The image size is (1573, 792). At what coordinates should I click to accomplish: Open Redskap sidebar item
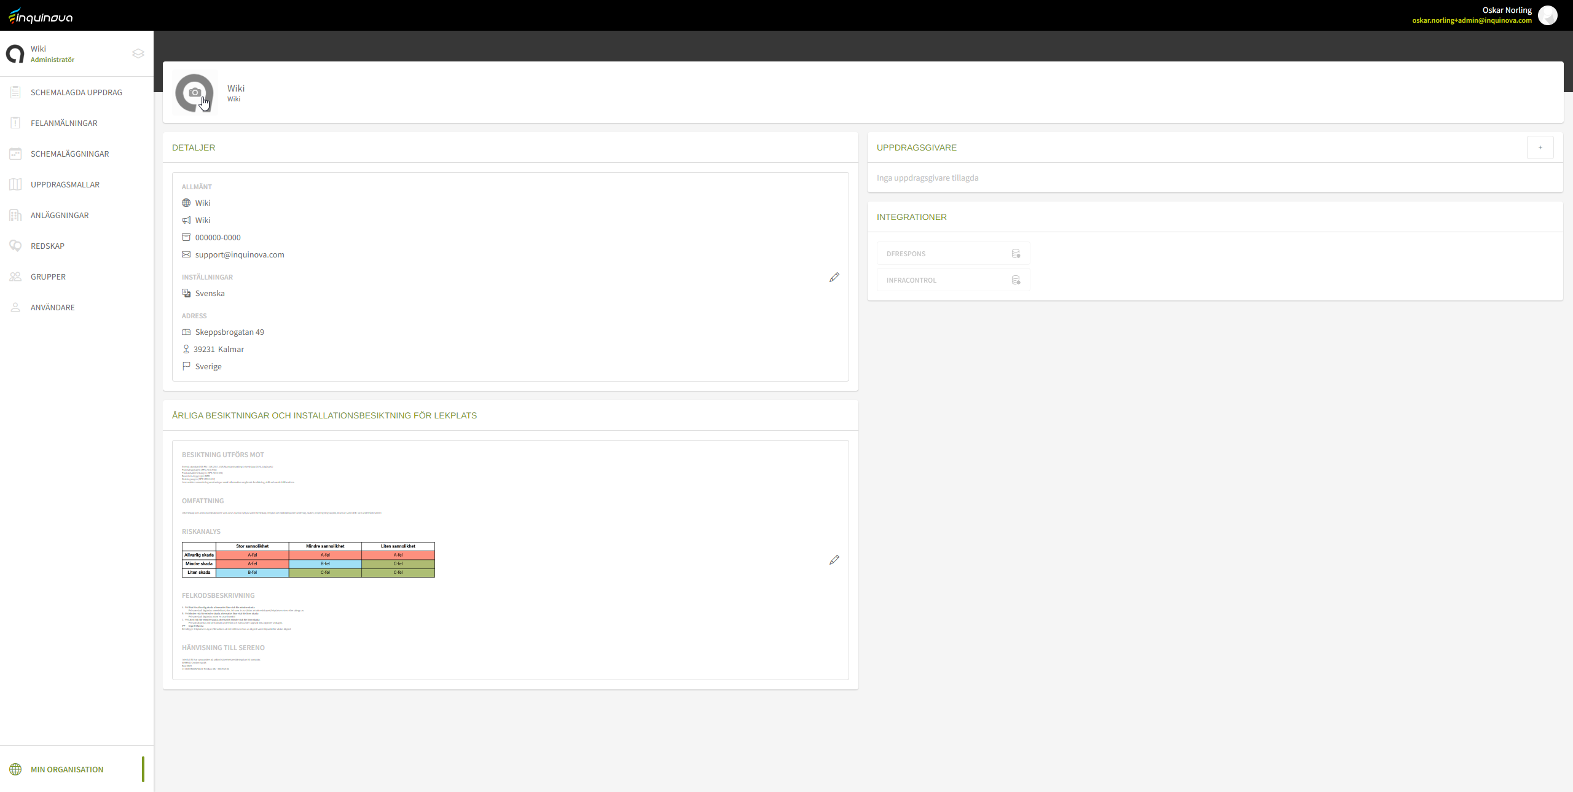[47, 246]
